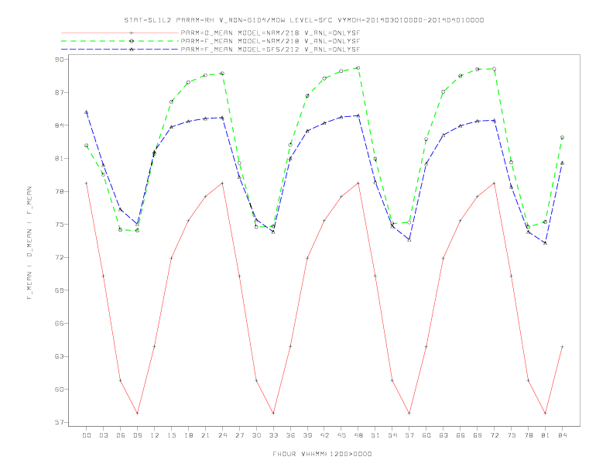
Task: Click x-axis forecast hour label 30
Action: tap(256, 435)
